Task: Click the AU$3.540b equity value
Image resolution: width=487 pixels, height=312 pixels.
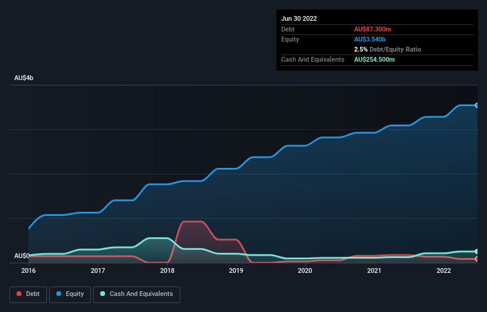Action: click(x=370, y=39)
